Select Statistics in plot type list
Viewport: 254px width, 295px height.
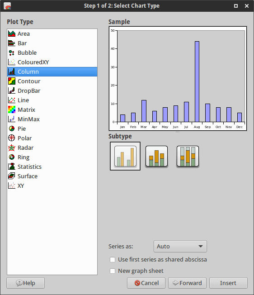52,167
